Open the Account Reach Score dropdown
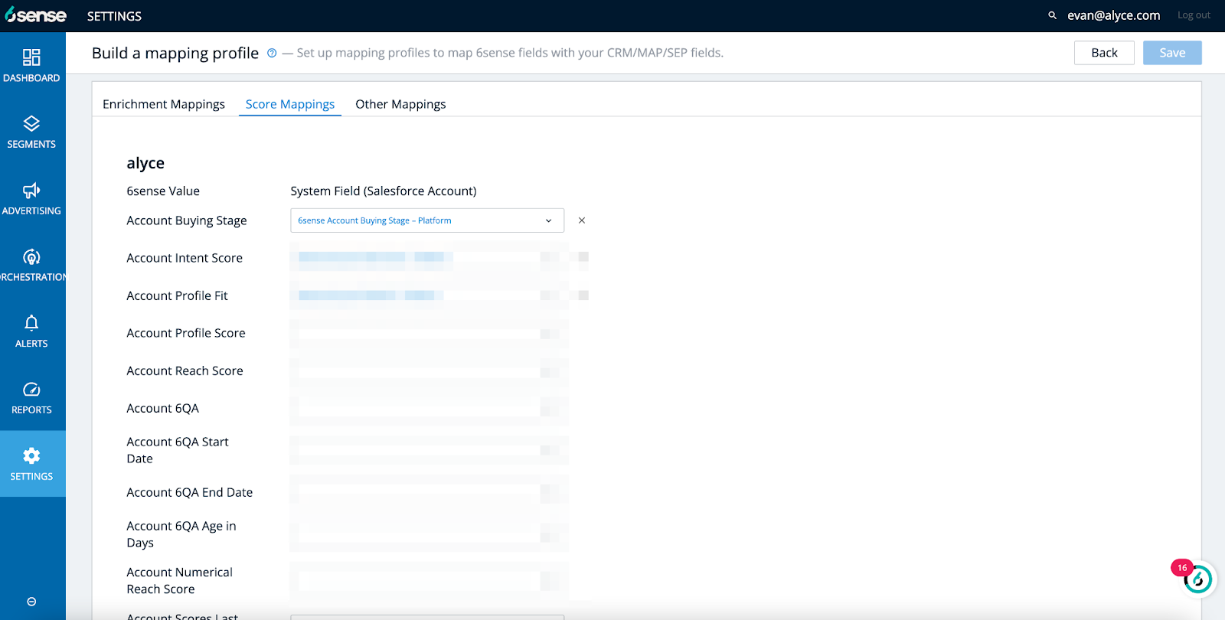The height and width of the screenshot is (620, 1225). [427, 370]
